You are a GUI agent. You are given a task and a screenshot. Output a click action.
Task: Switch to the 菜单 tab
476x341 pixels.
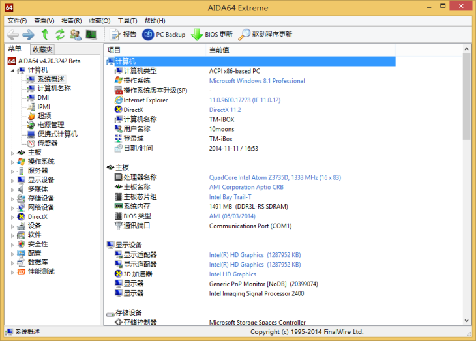(14, 49)
